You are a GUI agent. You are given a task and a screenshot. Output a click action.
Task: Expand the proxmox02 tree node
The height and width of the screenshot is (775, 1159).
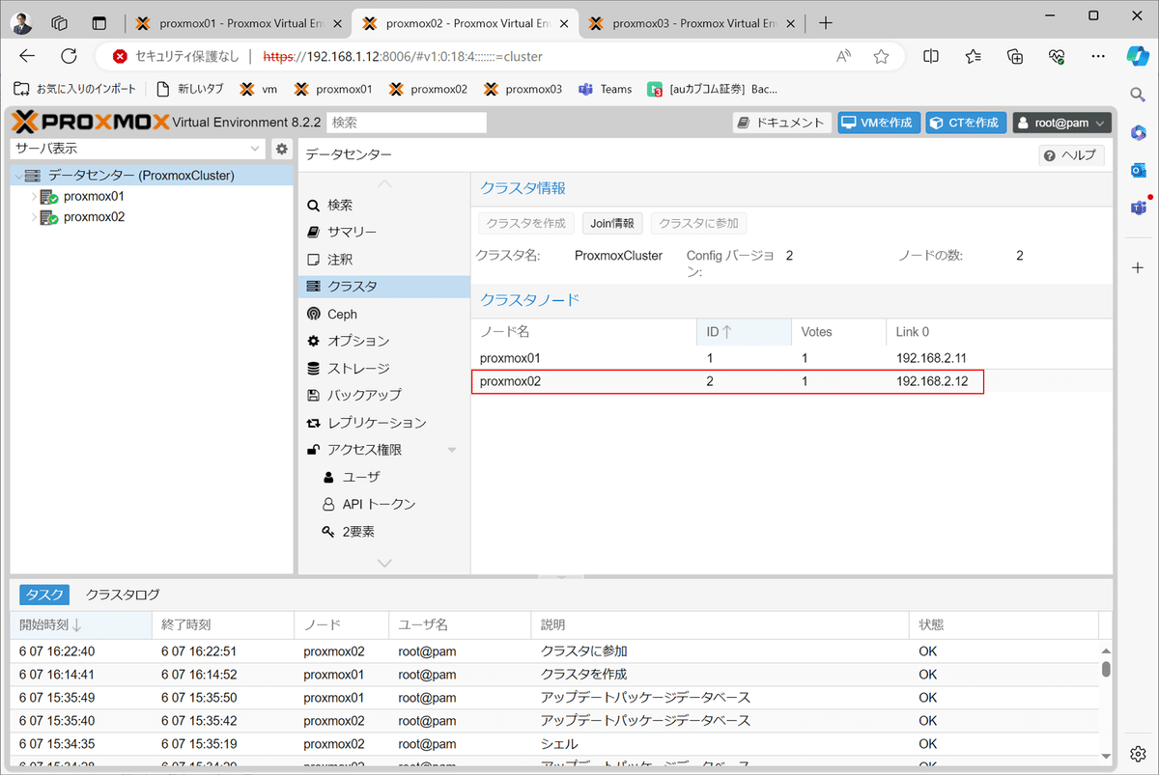(34, 217)
